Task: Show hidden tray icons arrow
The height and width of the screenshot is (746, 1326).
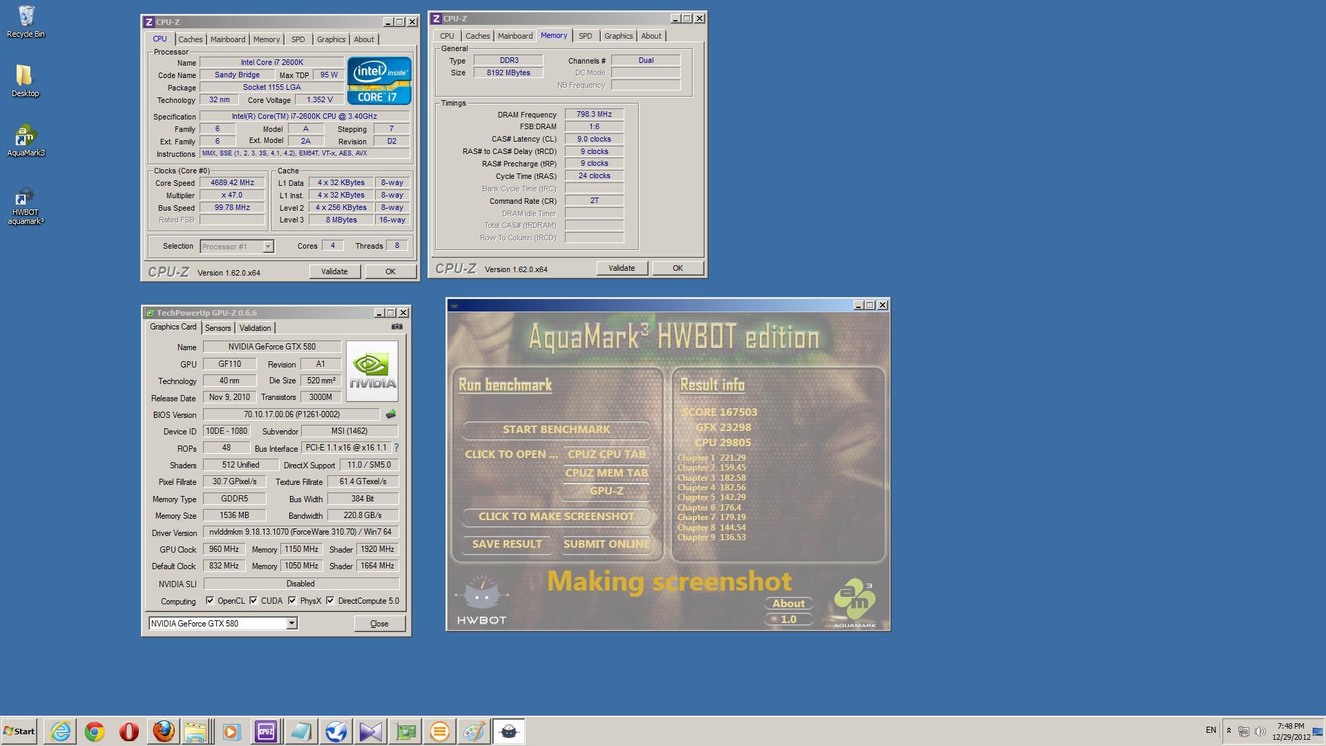Action: 1229,731
